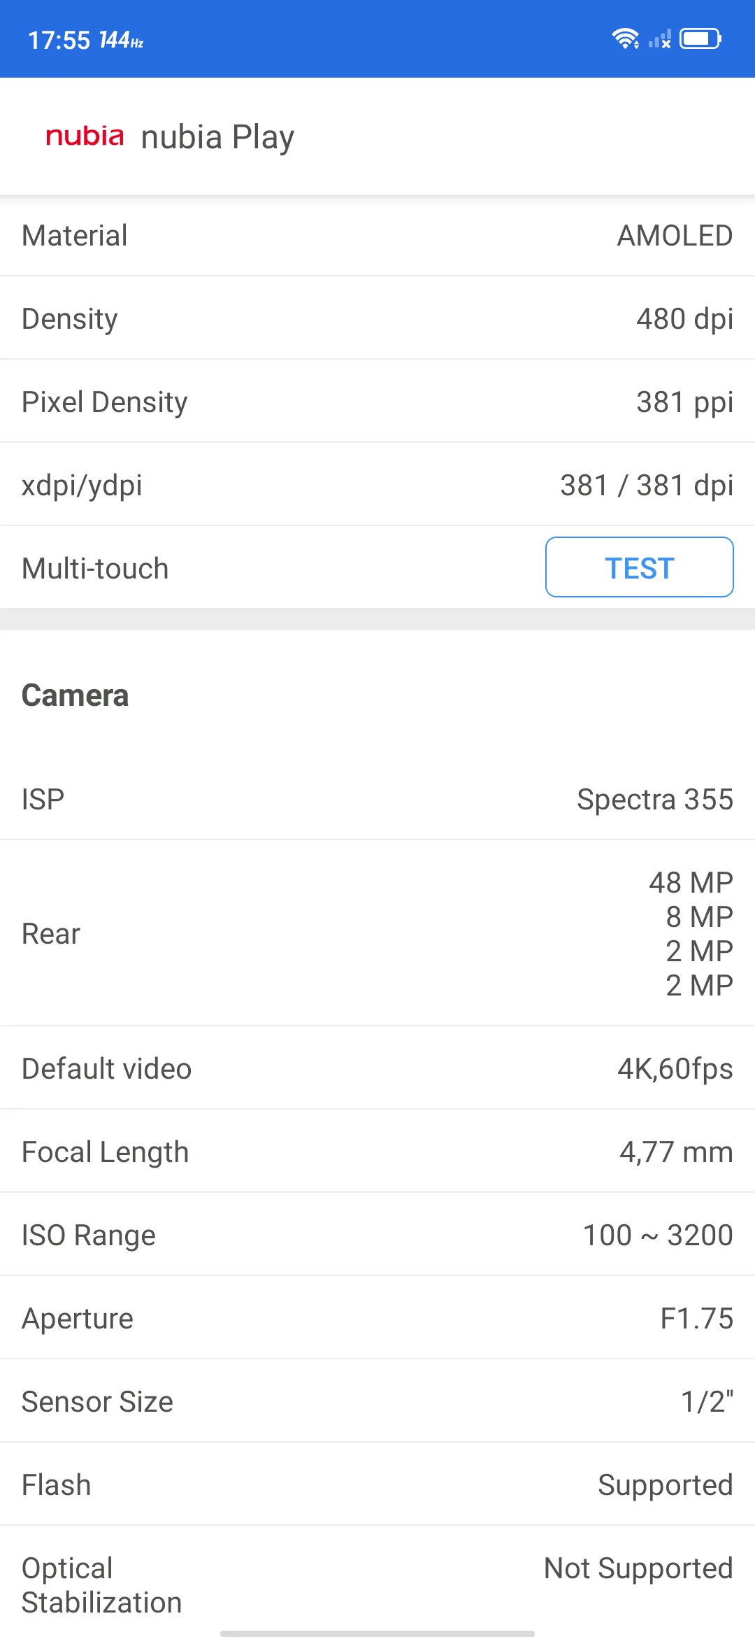Tap the Wi-Fi status icon
The image size is (755, 1637).
click(x=625, y=38)
